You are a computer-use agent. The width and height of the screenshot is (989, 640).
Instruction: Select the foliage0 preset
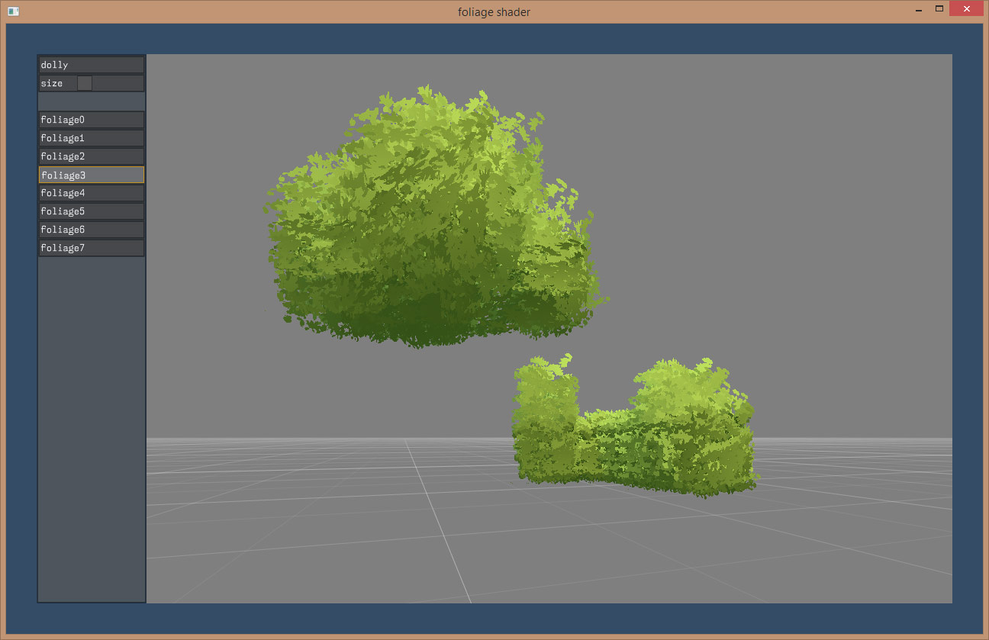click(91, 120)
